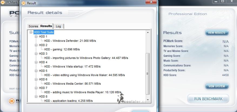Click the Result dialog title bar icon
The height and width of the screenshot is (112, 237).
point(24,3)
